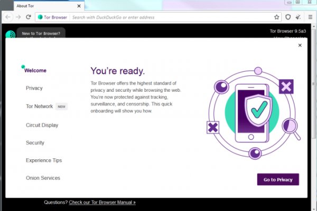Open the Privacy onboarding section

tap(34, 88)
